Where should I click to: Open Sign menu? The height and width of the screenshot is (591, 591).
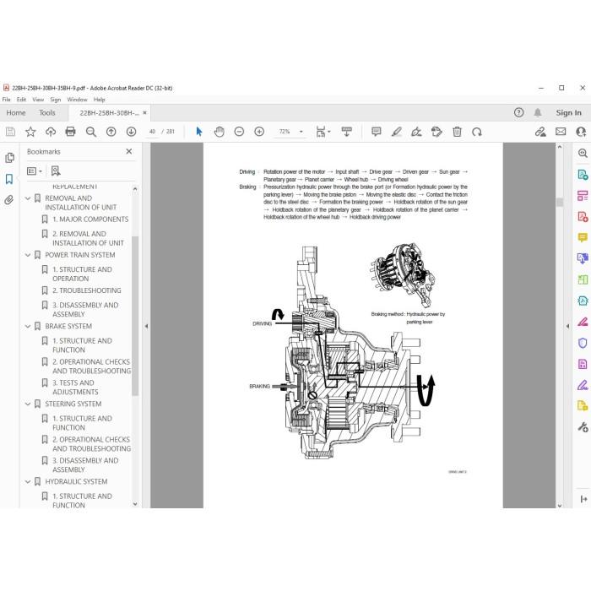(x=56, y=100)
